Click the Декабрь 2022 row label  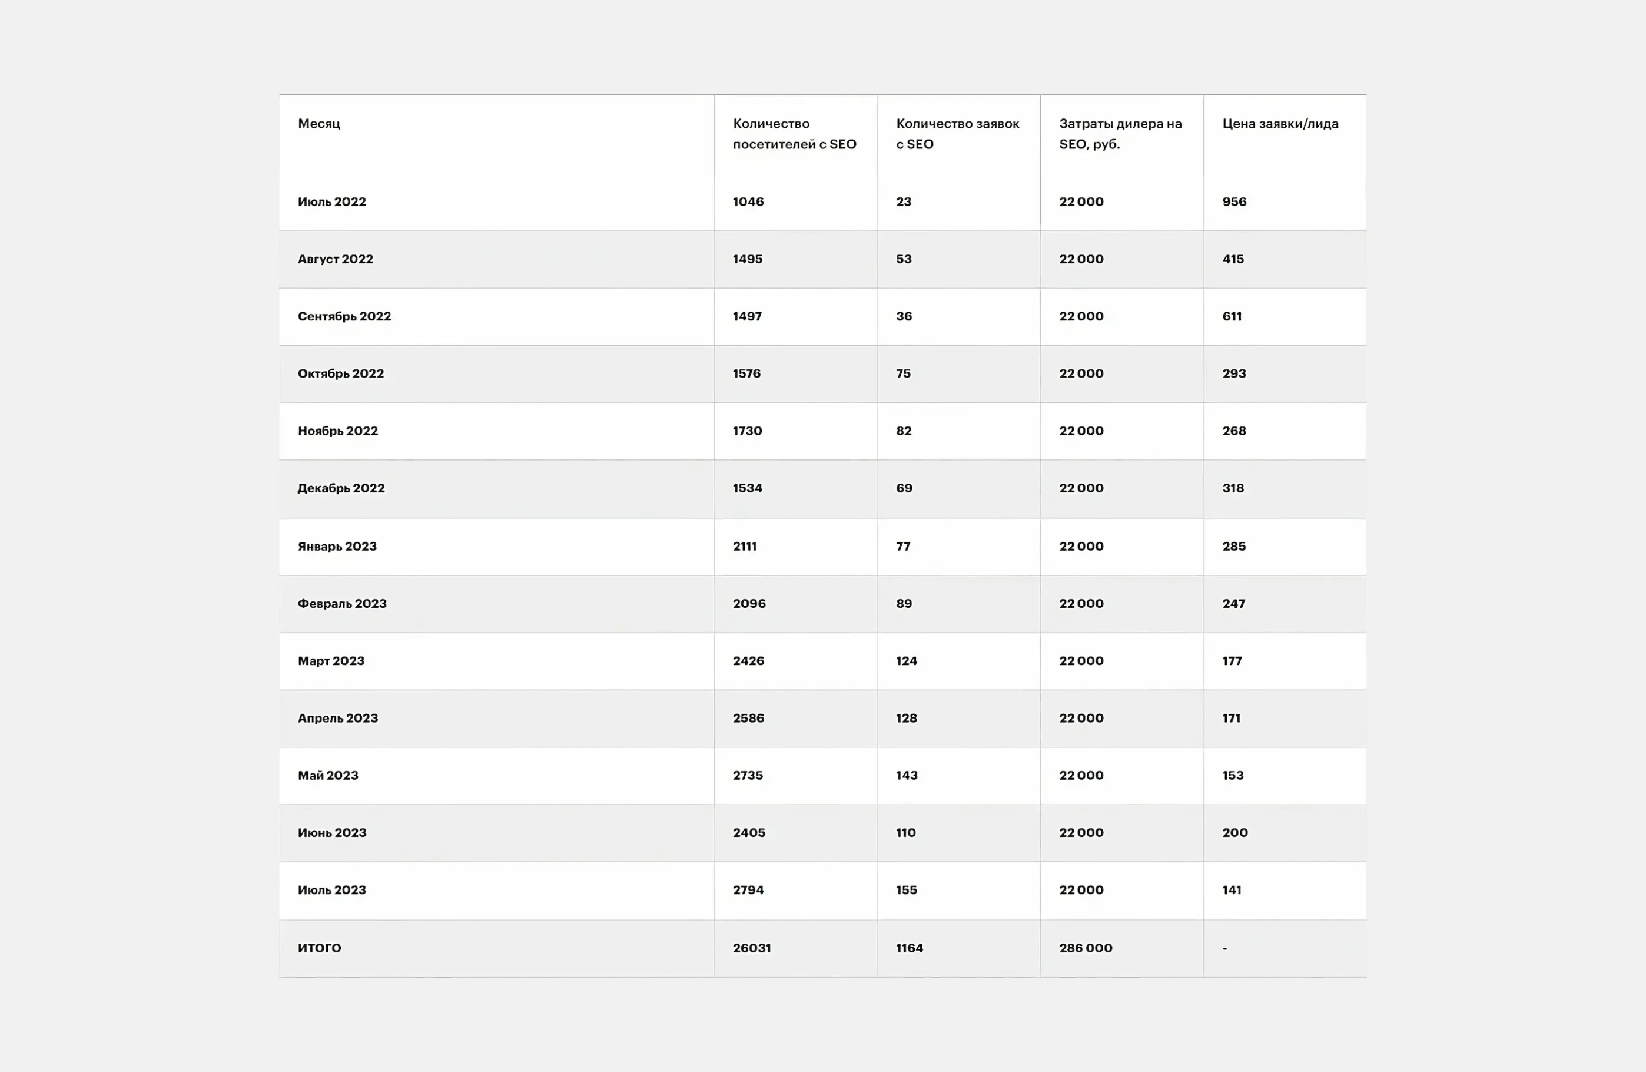(341, 489)
